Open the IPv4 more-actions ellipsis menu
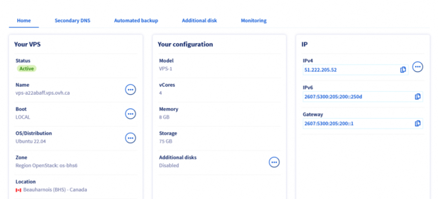 pos(418,67)
